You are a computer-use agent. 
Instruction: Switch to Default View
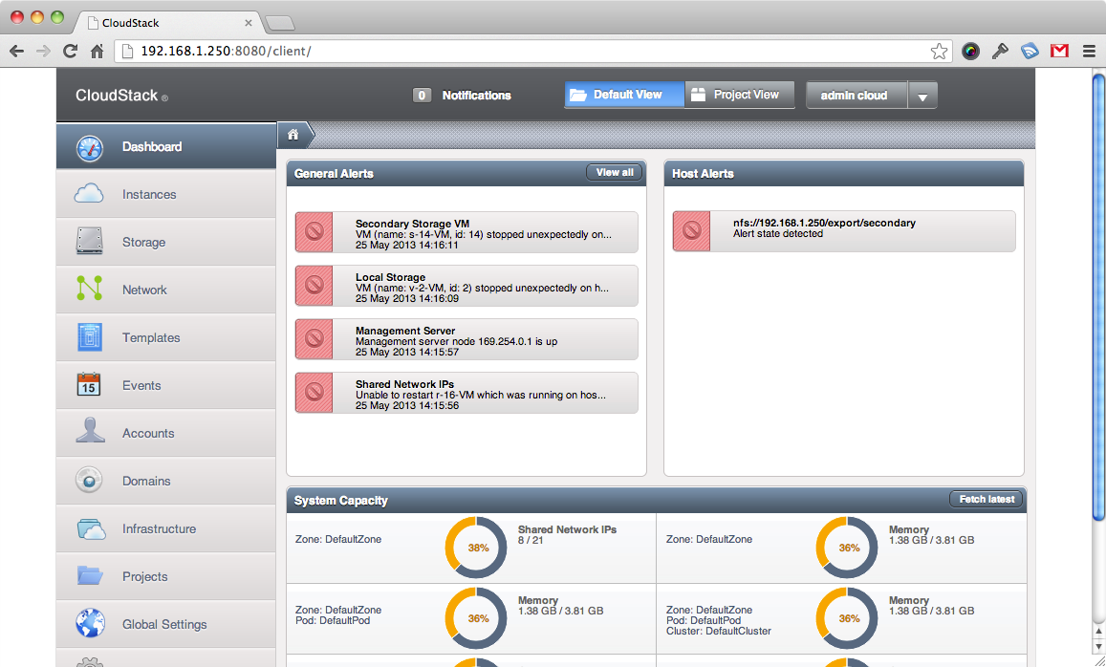click(624, 95)
